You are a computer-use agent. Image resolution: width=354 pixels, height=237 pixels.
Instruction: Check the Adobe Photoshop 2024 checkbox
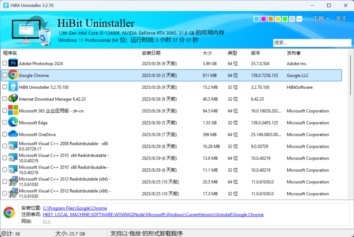click(4, 63)
